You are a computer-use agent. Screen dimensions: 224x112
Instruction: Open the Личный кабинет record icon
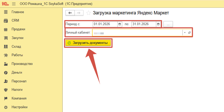[189, 33]
